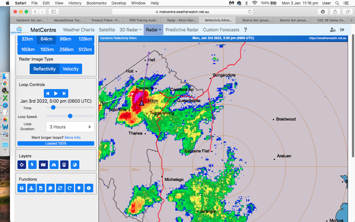Toggle the Safari sidebar button
Viewport: 355px width, 222px height.
pos(54,12)
